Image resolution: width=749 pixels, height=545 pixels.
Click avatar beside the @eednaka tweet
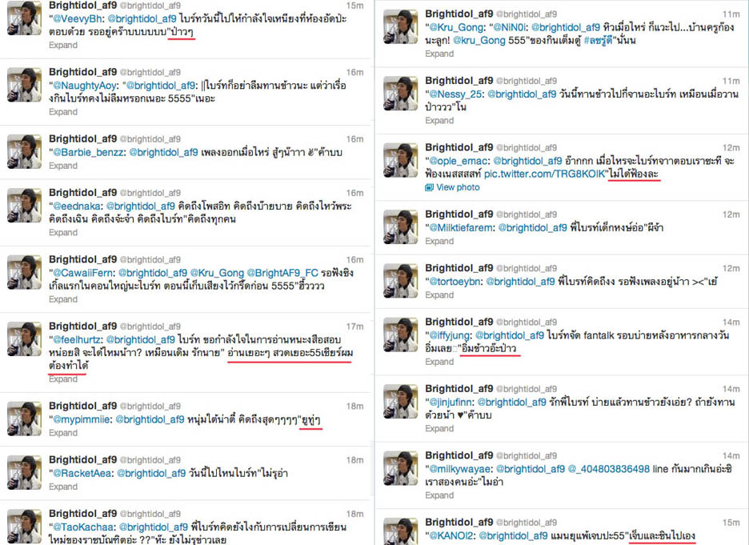pos(24,206)
